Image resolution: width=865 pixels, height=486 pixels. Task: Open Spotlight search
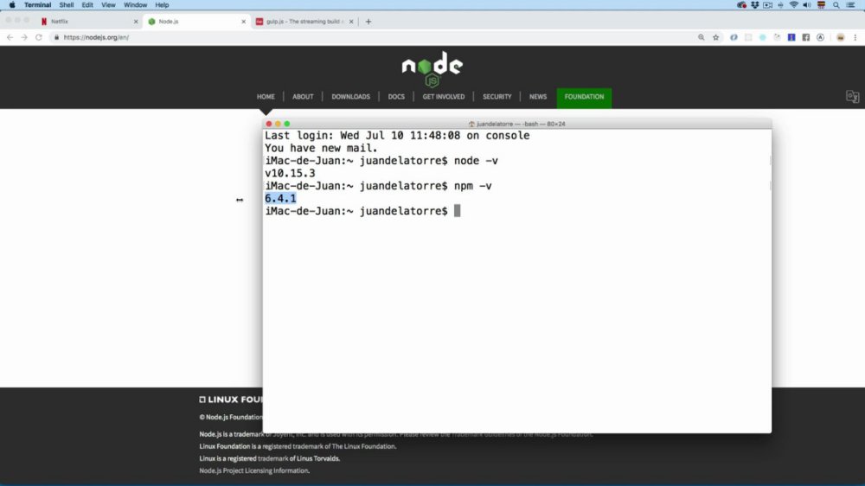836,5
